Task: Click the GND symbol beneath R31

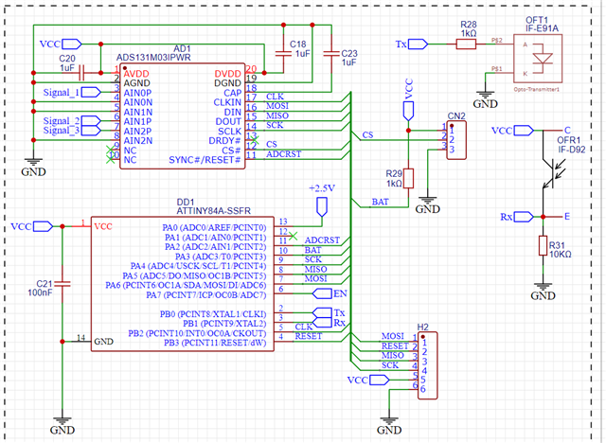Action: (543, 287)
